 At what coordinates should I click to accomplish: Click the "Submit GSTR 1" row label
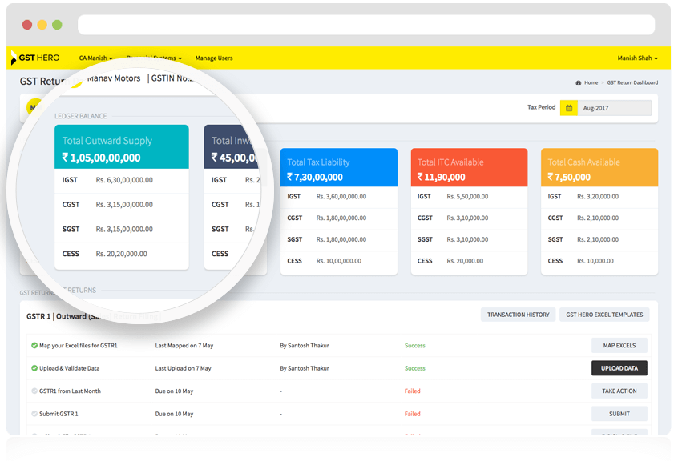[59, 414]
